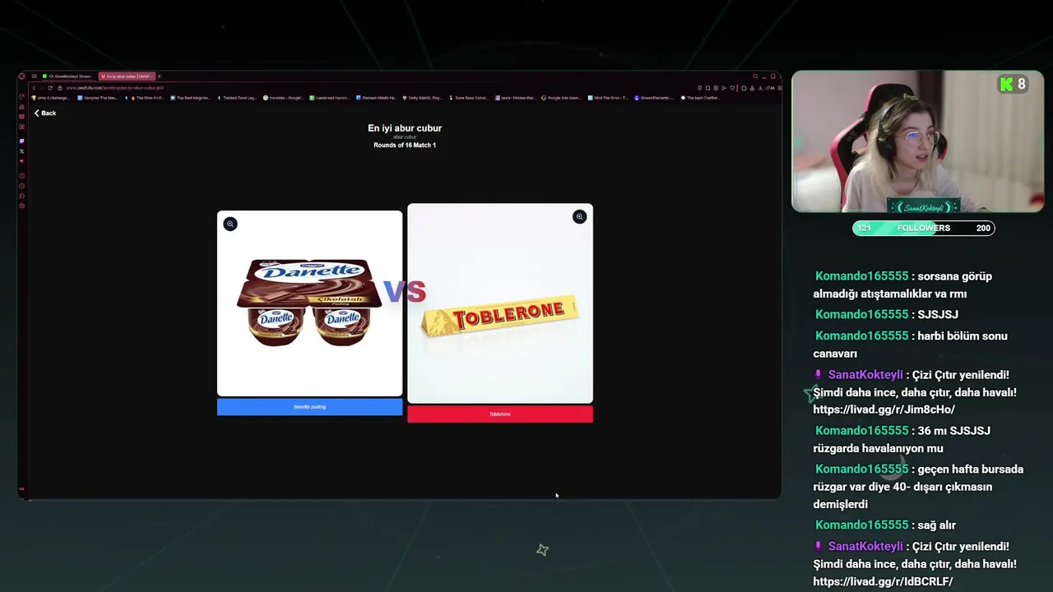The height and width of the screenshot is (592, 1053).
Task: Open The Best Magicka... bookmark
Action: coord(191,98)
